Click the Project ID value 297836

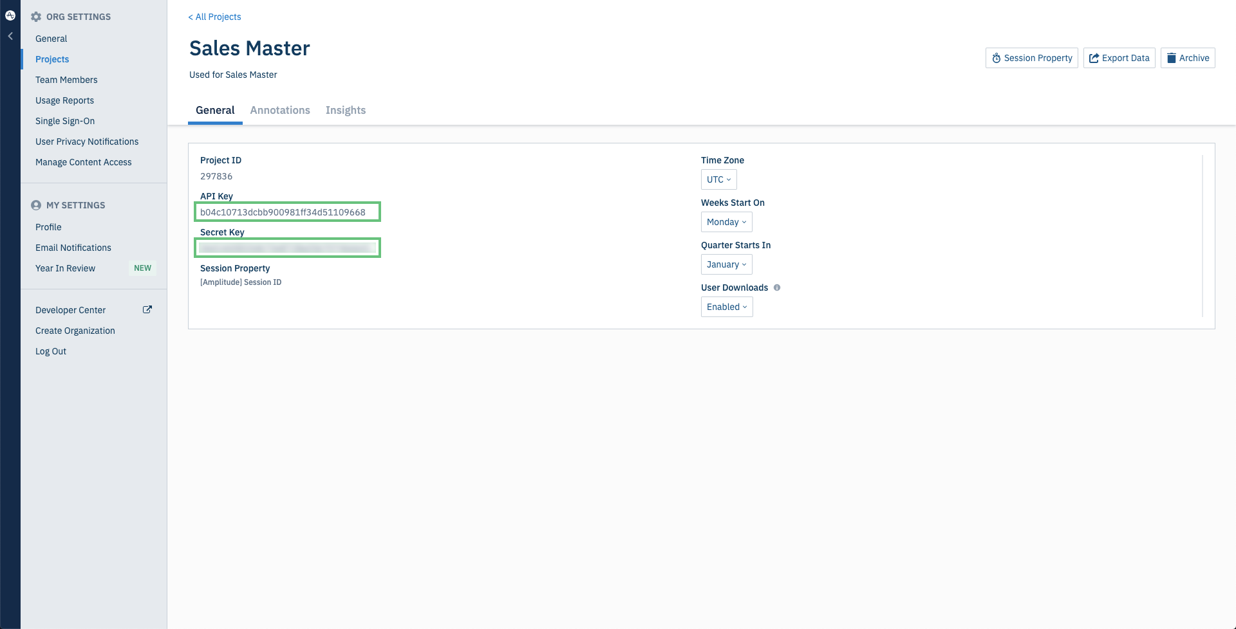coord(216,176)
